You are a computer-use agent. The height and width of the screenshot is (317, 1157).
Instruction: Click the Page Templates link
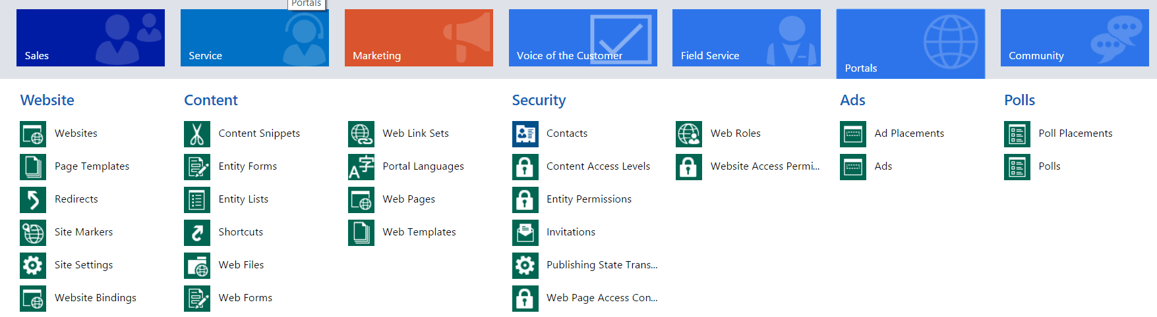[x=92, y=166]
